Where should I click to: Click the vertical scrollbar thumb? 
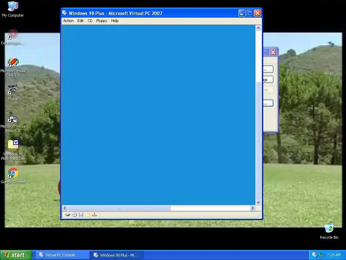(x=258, y=140)
